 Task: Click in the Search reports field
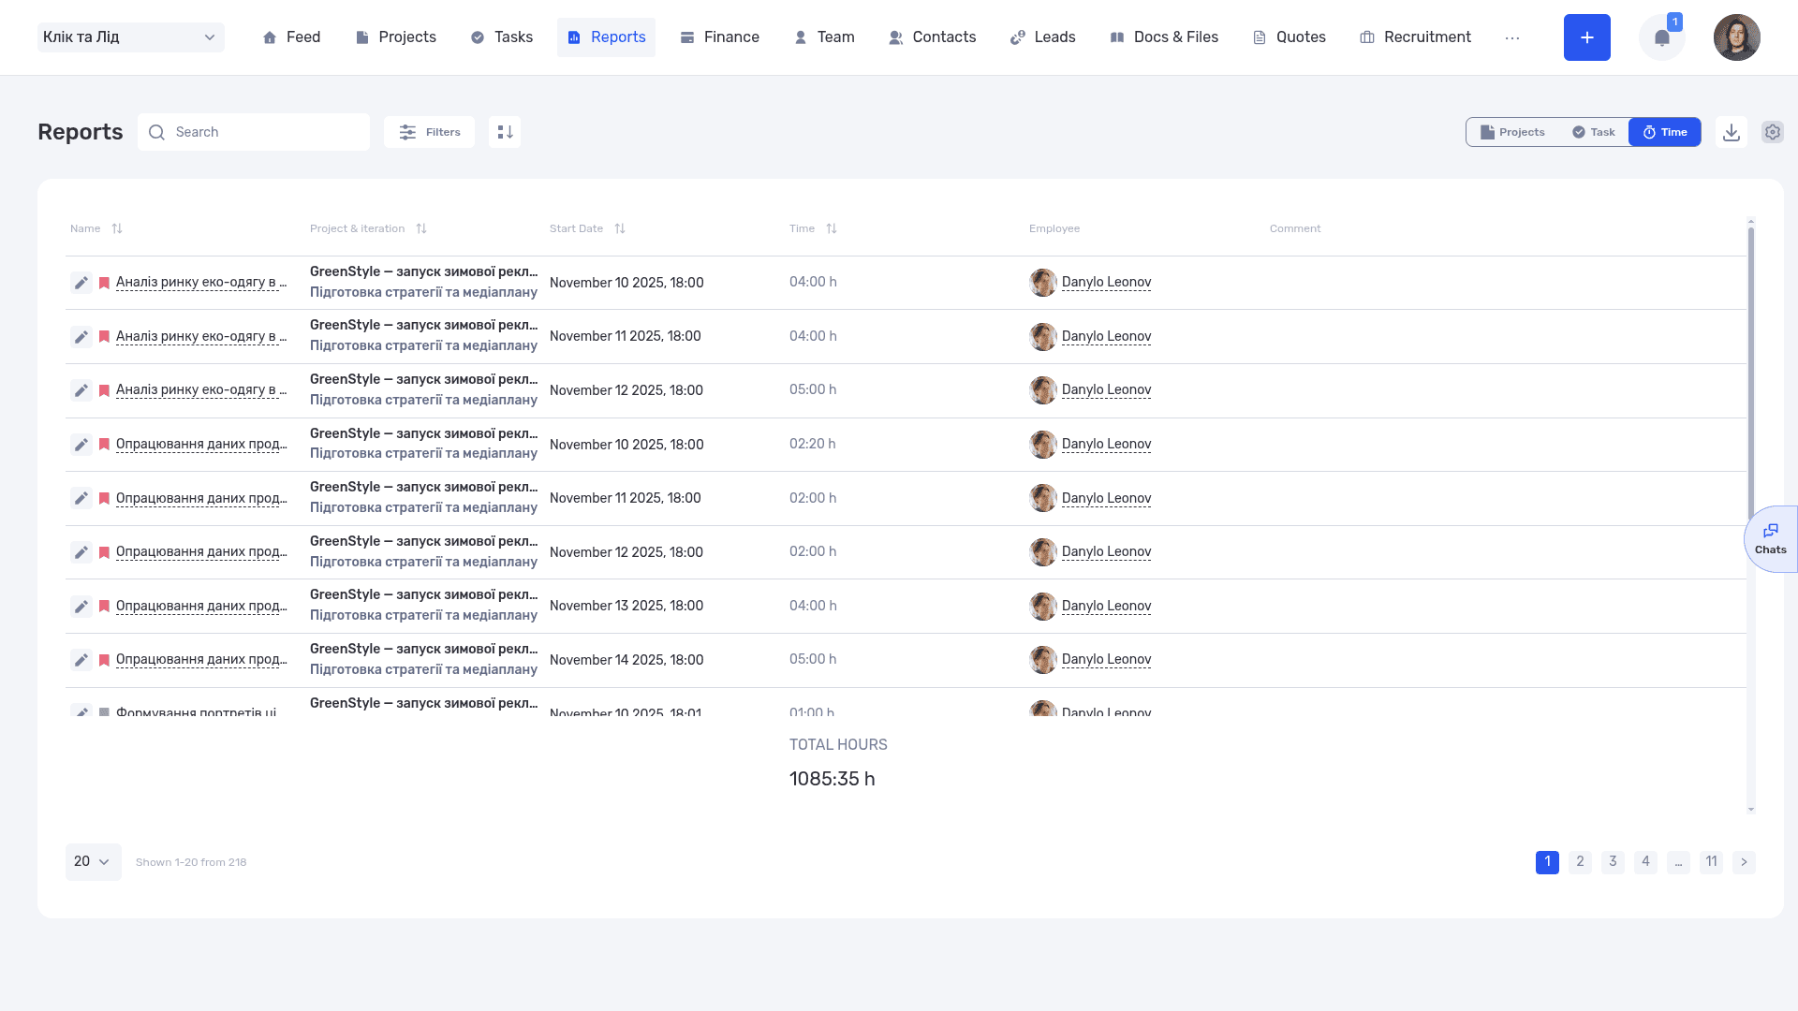pyautogui.click(x=254, y=132)
